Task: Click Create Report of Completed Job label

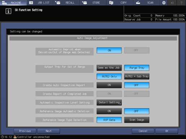Action: 64,94
